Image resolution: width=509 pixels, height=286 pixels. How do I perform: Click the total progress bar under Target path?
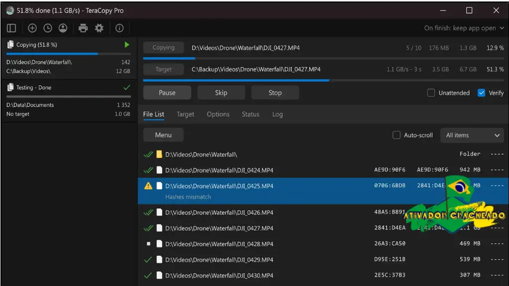pos(323,80)
